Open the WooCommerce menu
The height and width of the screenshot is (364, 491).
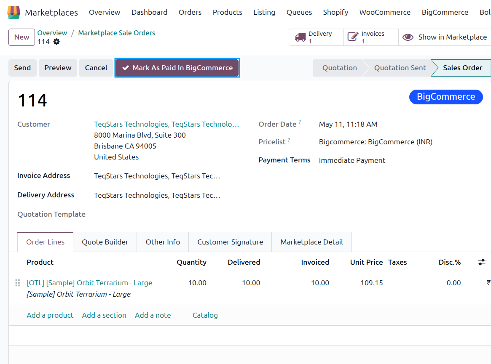coord(385,12)
